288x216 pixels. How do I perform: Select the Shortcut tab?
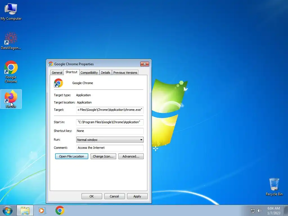[71, 72]
